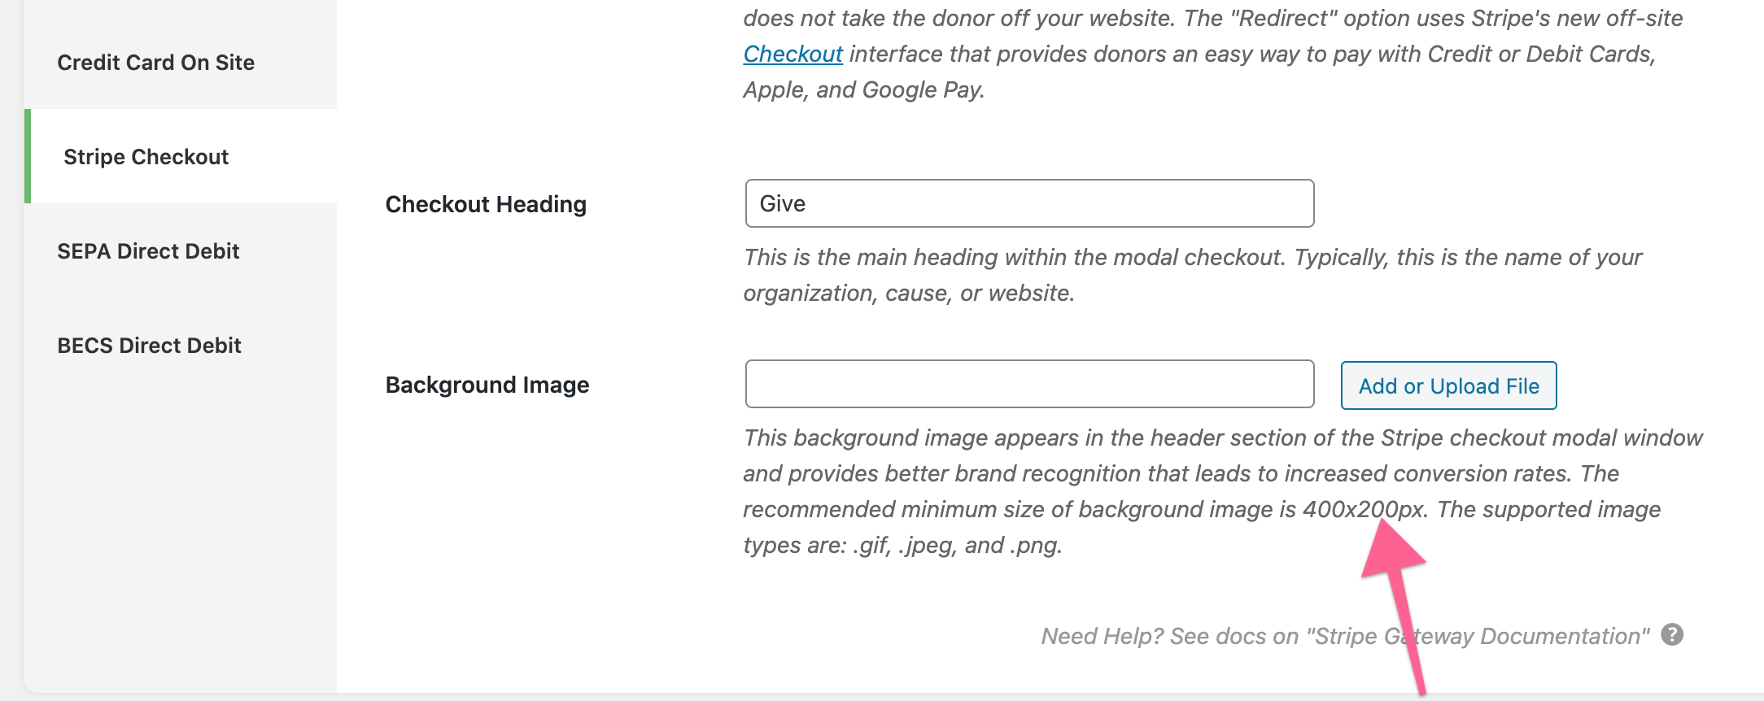Click the Add or Upload File button

[1447, 385]
